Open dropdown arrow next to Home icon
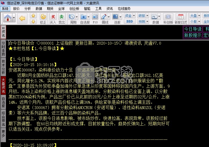The height and width of the screenshot is (147, 209). click(14, 18)
